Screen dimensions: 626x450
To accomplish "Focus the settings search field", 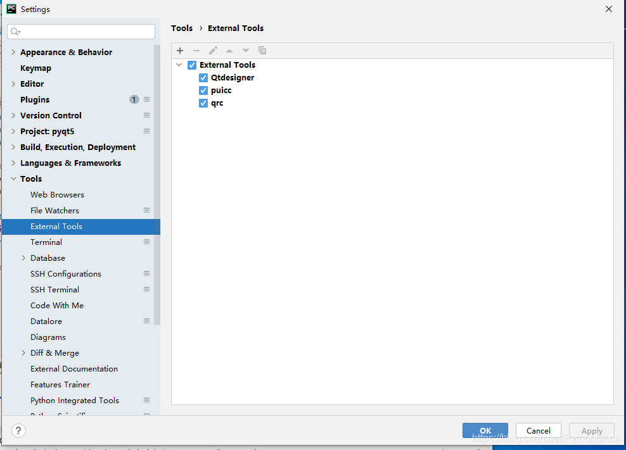I will (81, 32).
